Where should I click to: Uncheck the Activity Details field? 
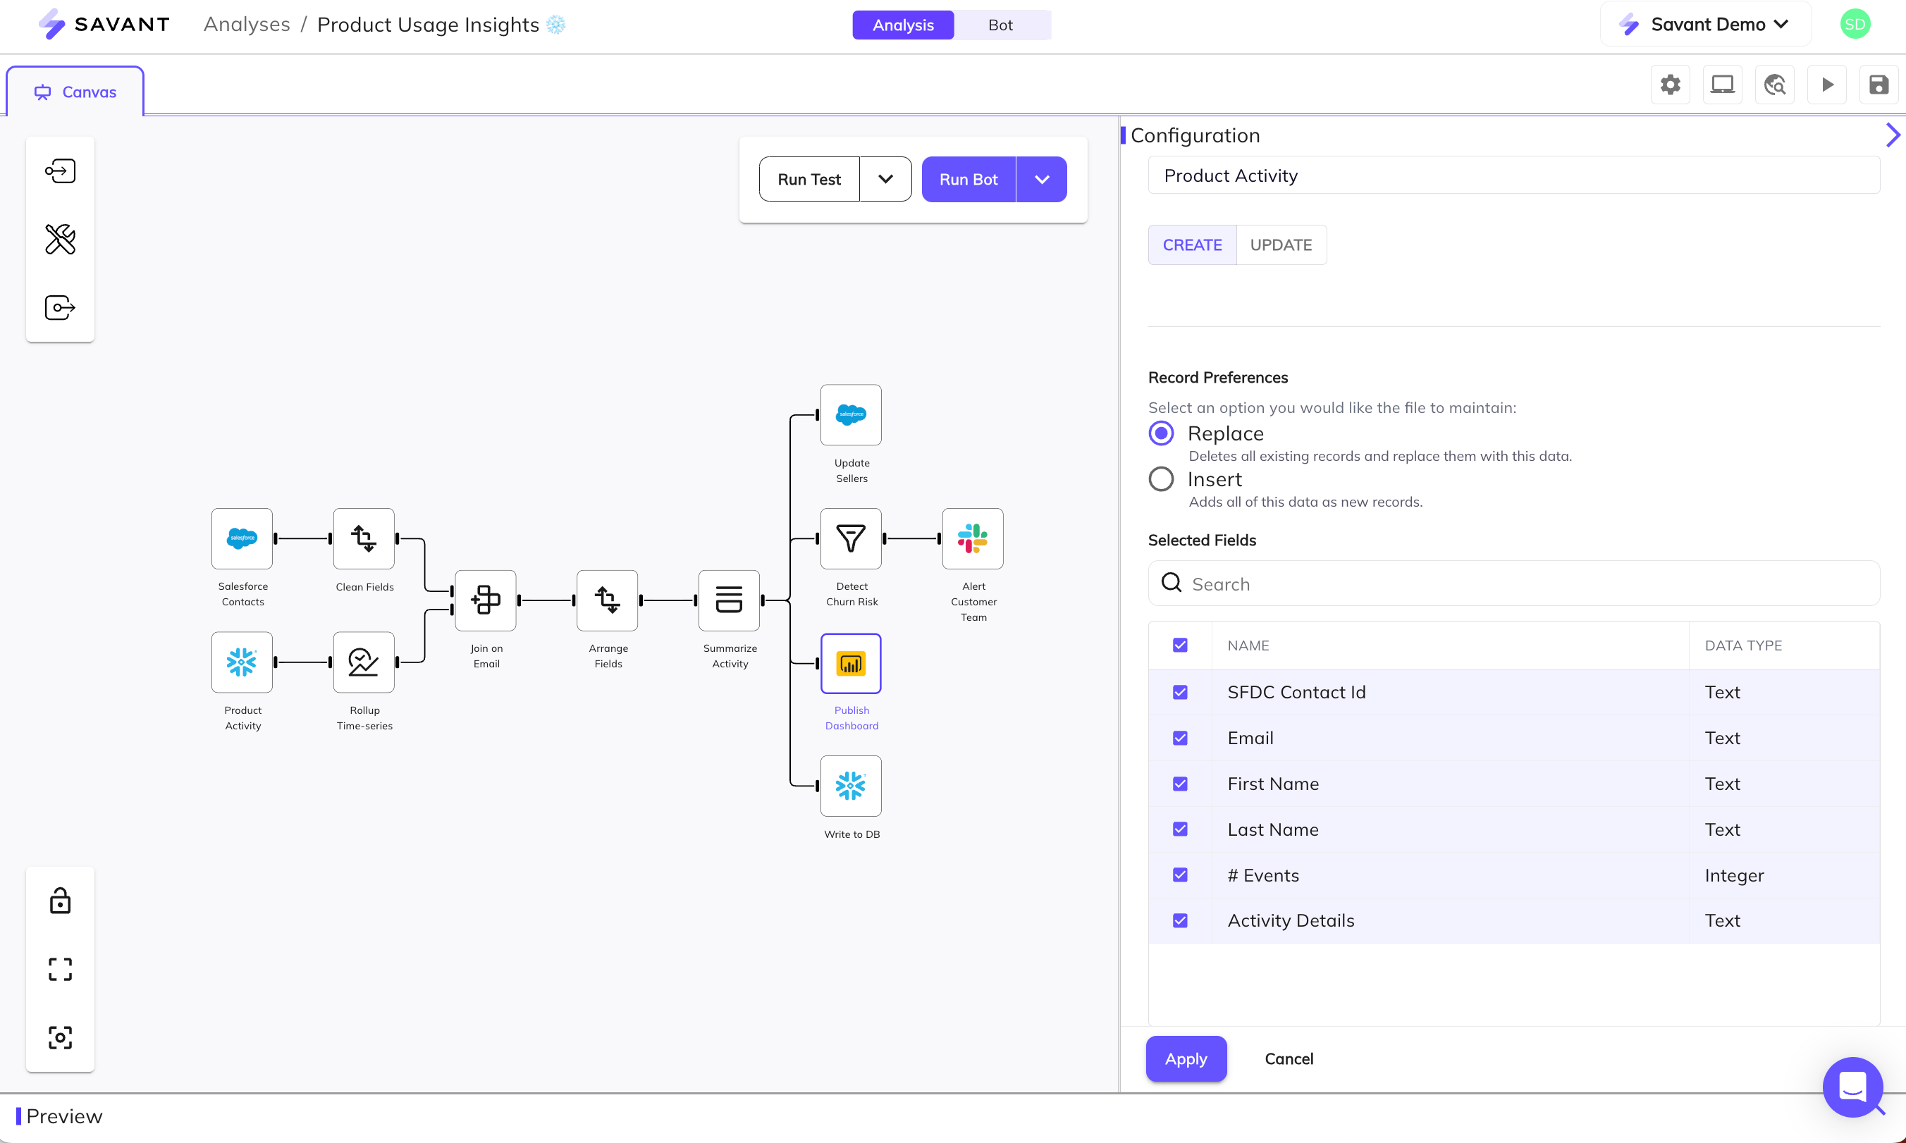pos(1179,920)
